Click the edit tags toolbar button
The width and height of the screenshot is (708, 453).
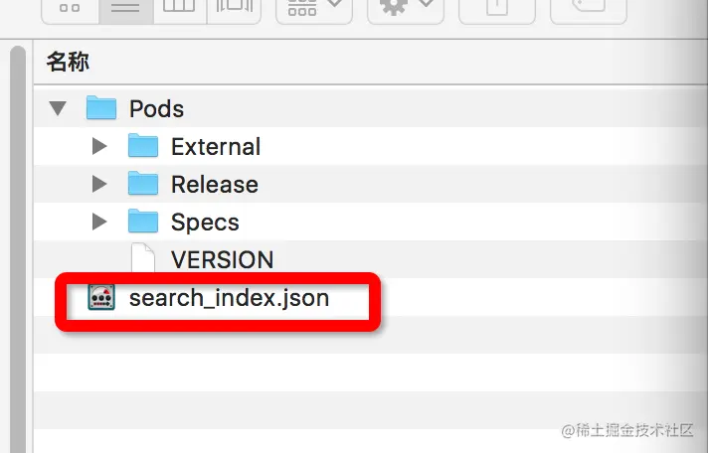[x=589, y=8]
